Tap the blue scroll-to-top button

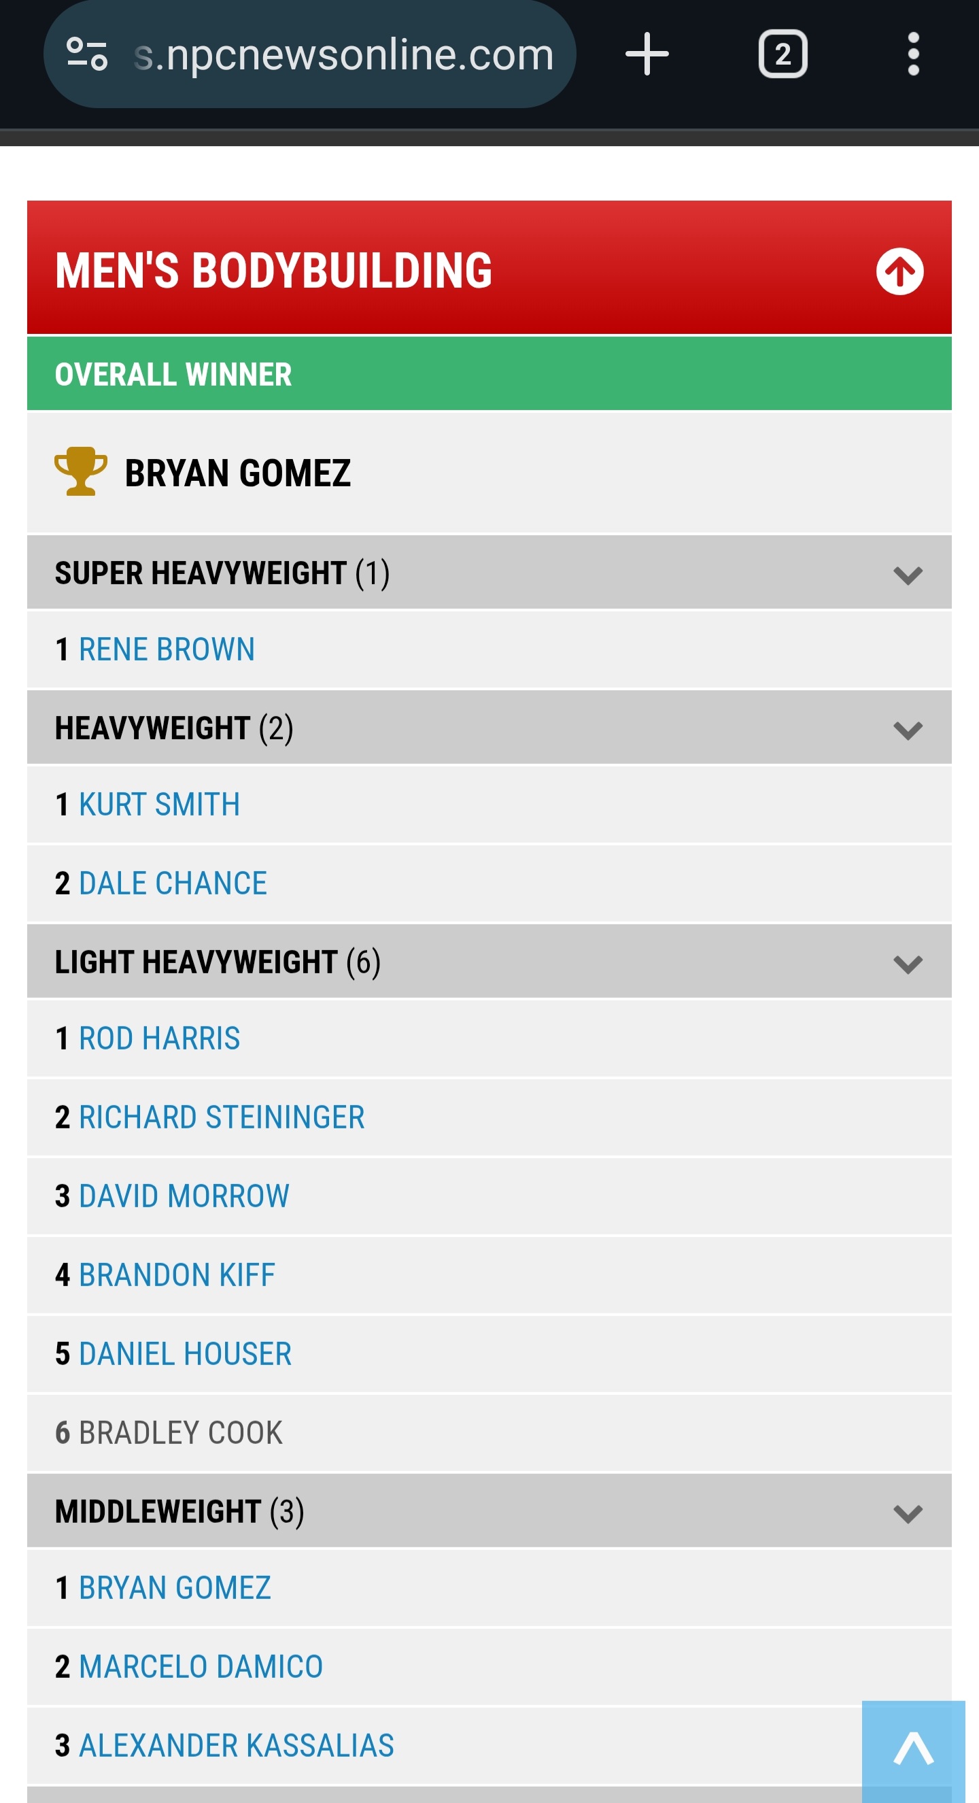click(x=913, y=1751)
